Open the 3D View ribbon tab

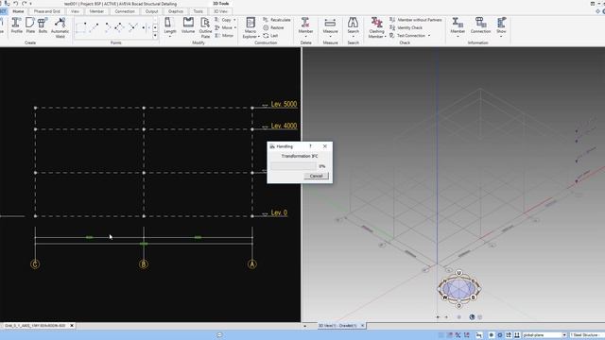220,11
